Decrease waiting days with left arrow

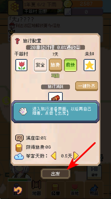(54, 156)
